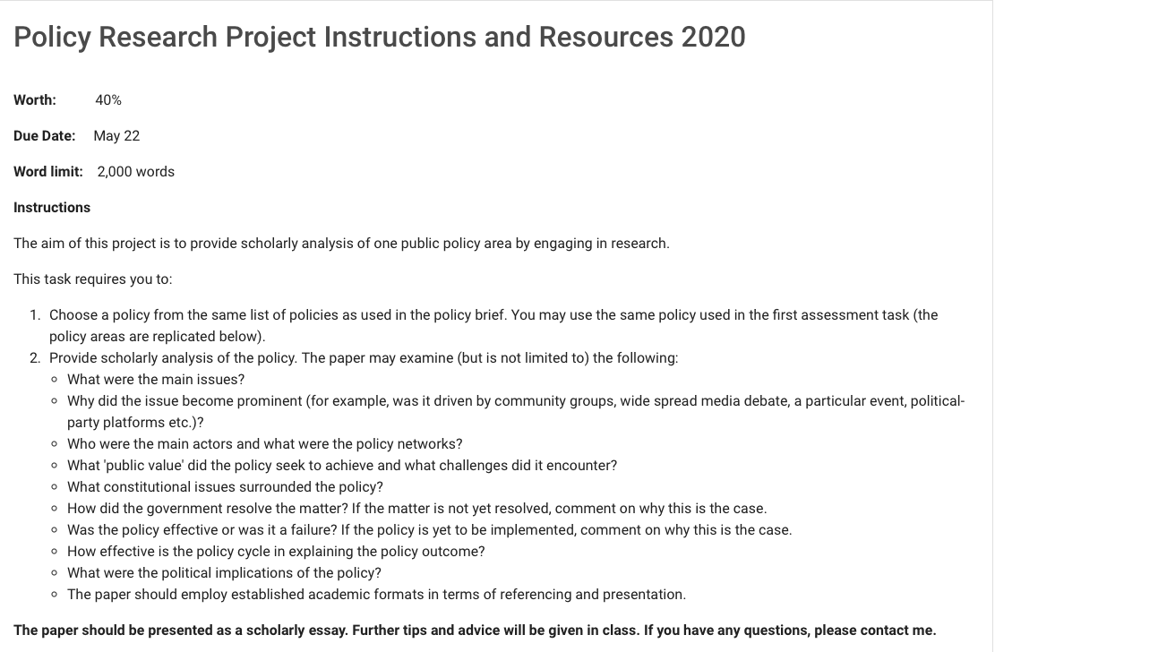
Task: Click the sentence starting 'The aim of this project'
Action: pyautogui.click(x=341, y=244)
